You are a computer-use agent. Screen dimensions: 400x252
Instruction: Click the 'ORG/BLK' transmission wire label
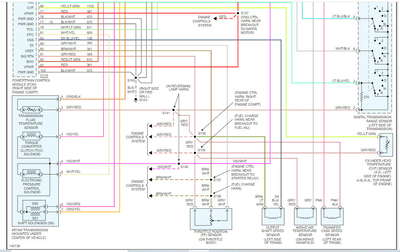tap(73, 97)
